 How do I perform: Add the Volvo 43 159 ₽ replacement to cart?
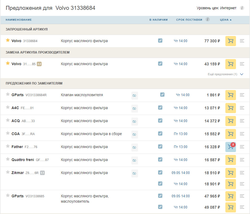click(x=231, y=64)
